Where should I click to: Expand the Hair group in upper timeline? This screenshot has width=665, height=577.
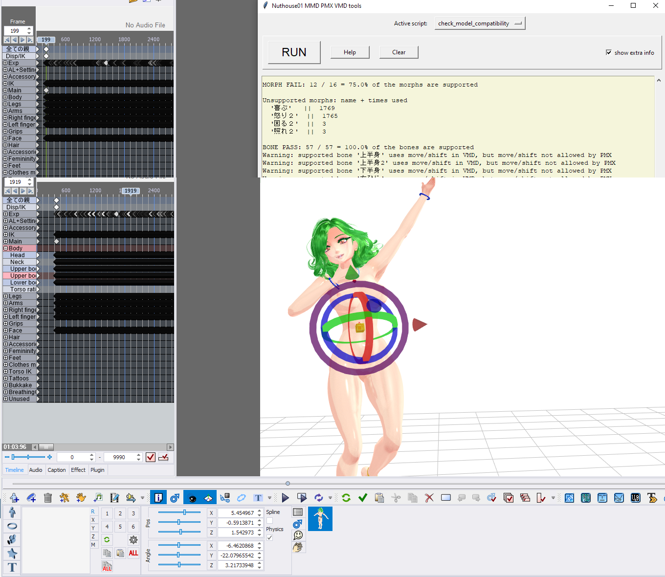click(x=5, y=145)
